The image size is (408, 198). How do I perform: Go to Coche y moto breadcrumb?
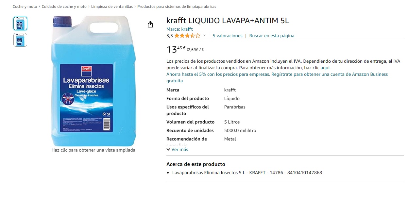click(x=25, y=7)
